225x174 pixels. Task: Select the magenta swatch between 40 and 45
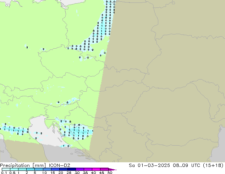click(96, 169)
